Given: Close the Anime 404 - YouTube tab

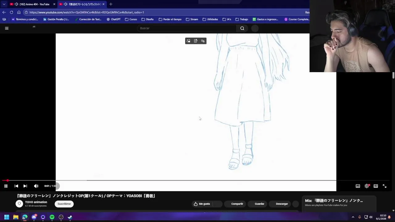Looking at the screenshot, I should point(54,4).
